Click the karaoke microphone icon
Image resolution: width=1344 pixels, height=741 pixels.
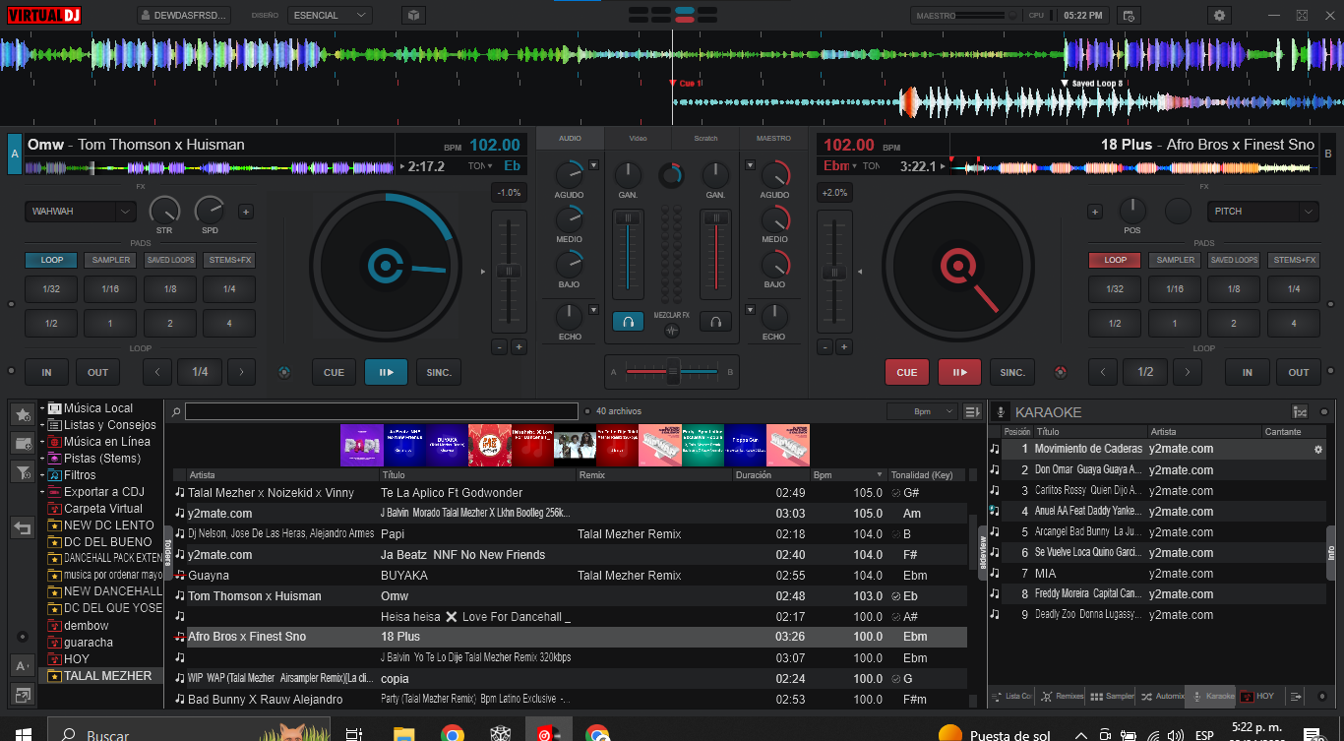(1002, 412)
